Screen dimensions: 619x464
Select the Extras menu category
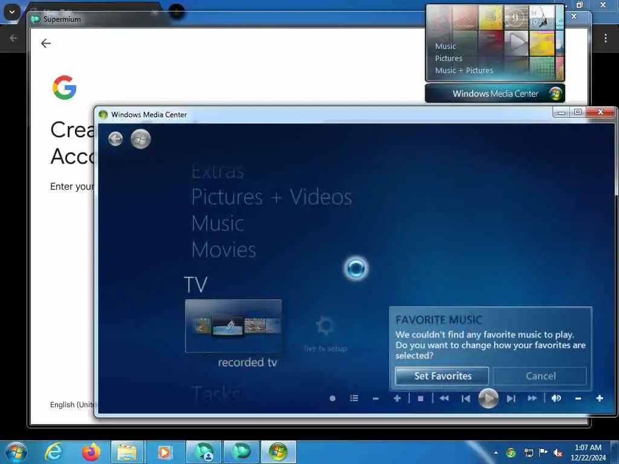218,171
